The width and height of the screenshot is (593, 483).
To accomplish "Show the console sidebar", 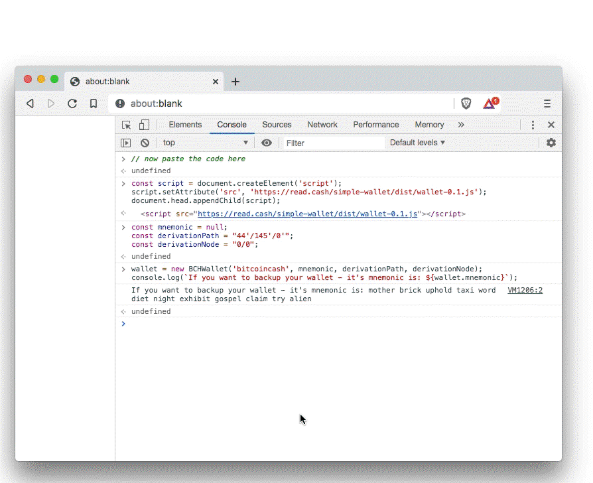I will click(x=125, y=143).
